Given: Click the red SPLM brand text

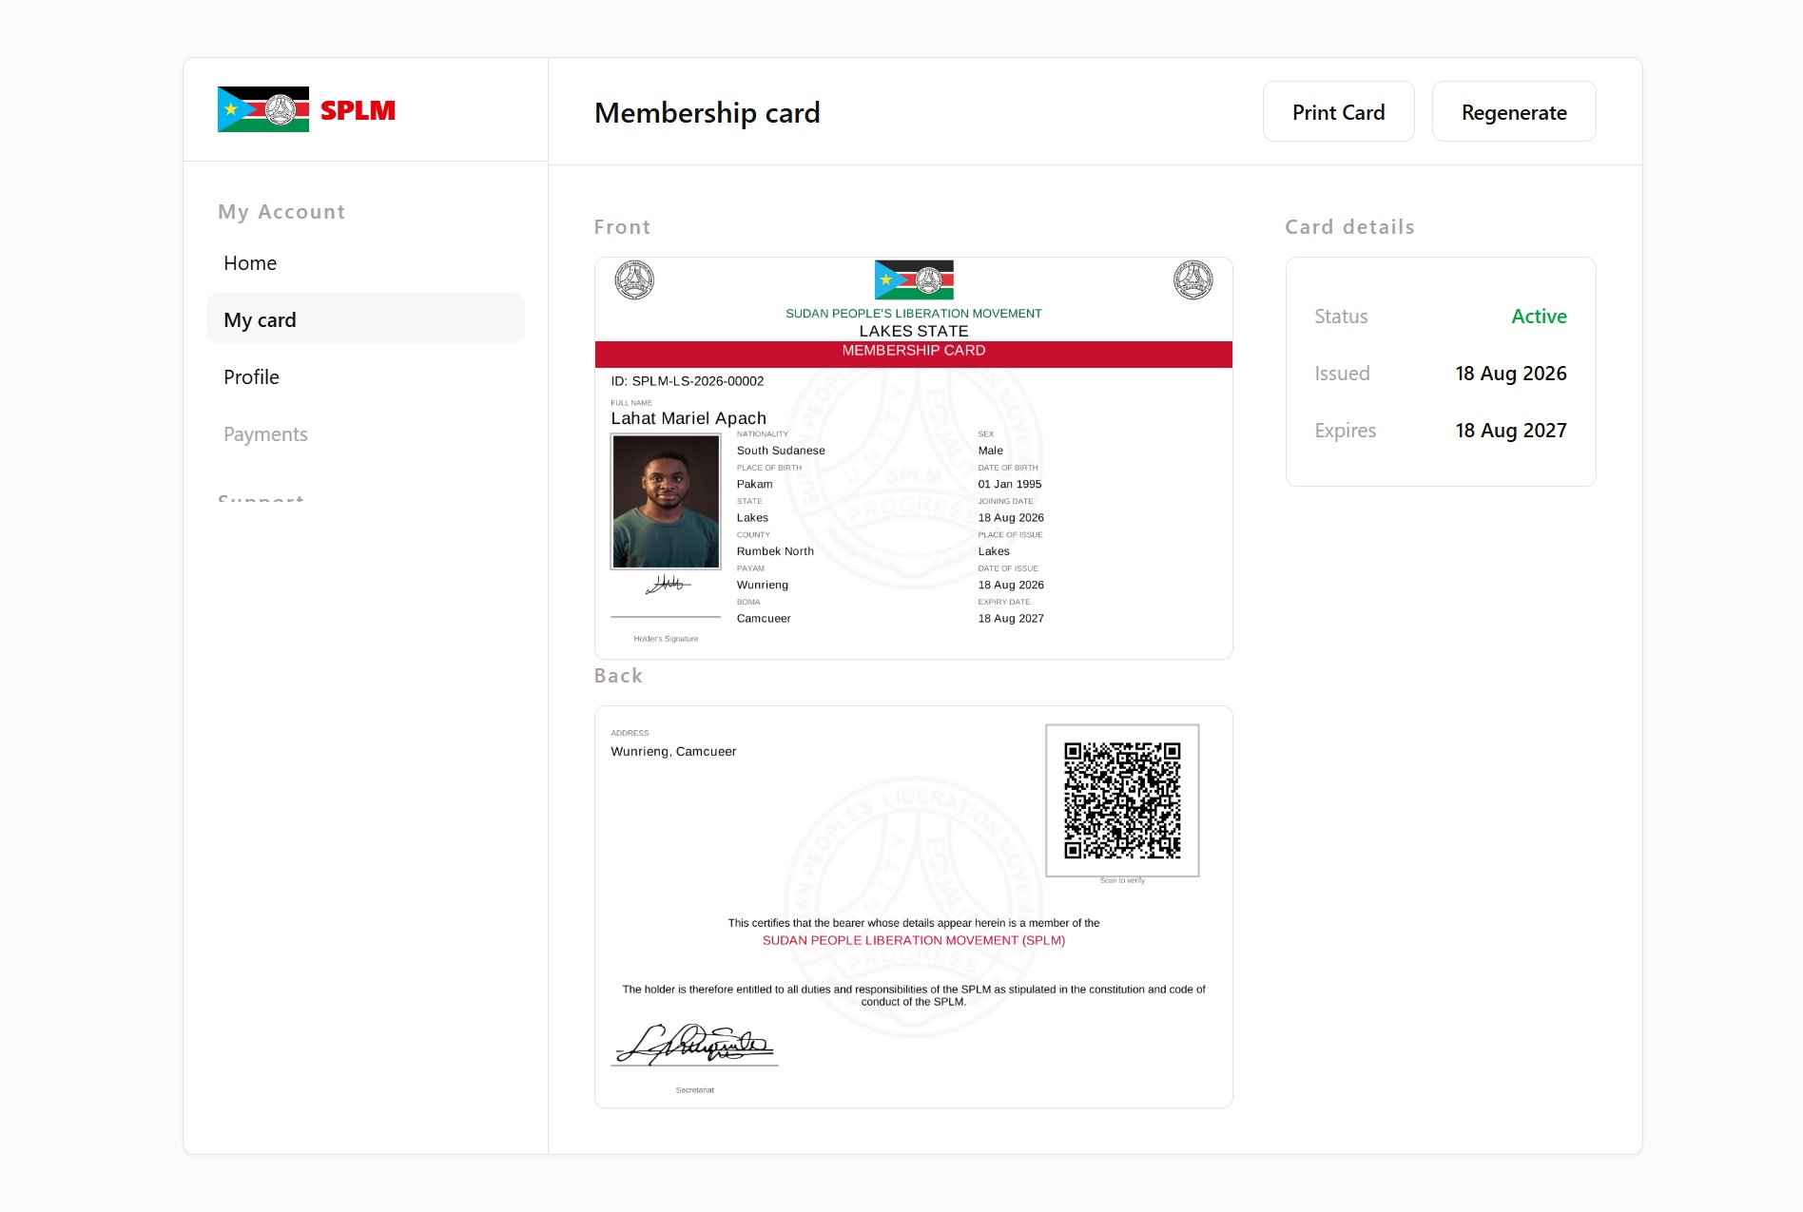Looking at the screenshot, I should [x=358, y=110].
